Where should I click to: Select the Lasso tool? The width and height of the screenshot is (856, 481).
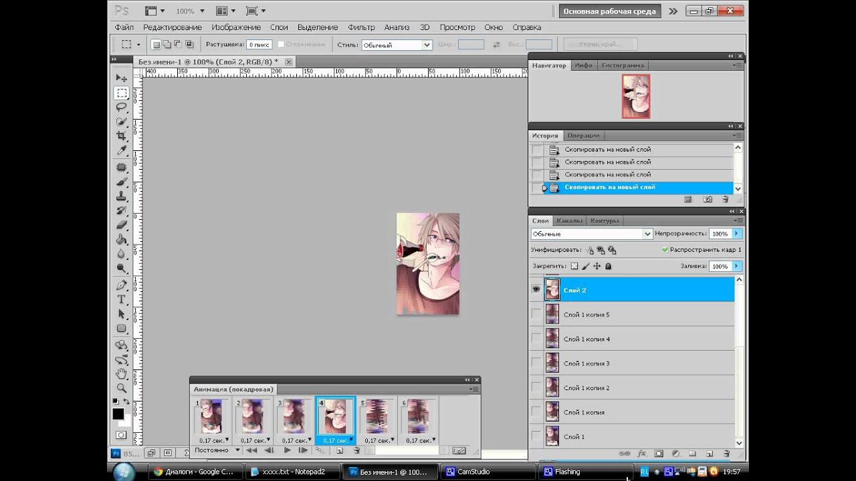tap(122, 107)
